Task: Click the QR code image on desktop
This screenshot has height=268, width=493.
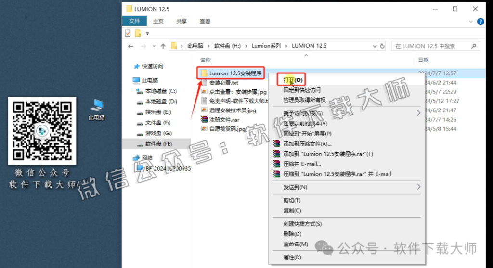Action: pos(42,131)
